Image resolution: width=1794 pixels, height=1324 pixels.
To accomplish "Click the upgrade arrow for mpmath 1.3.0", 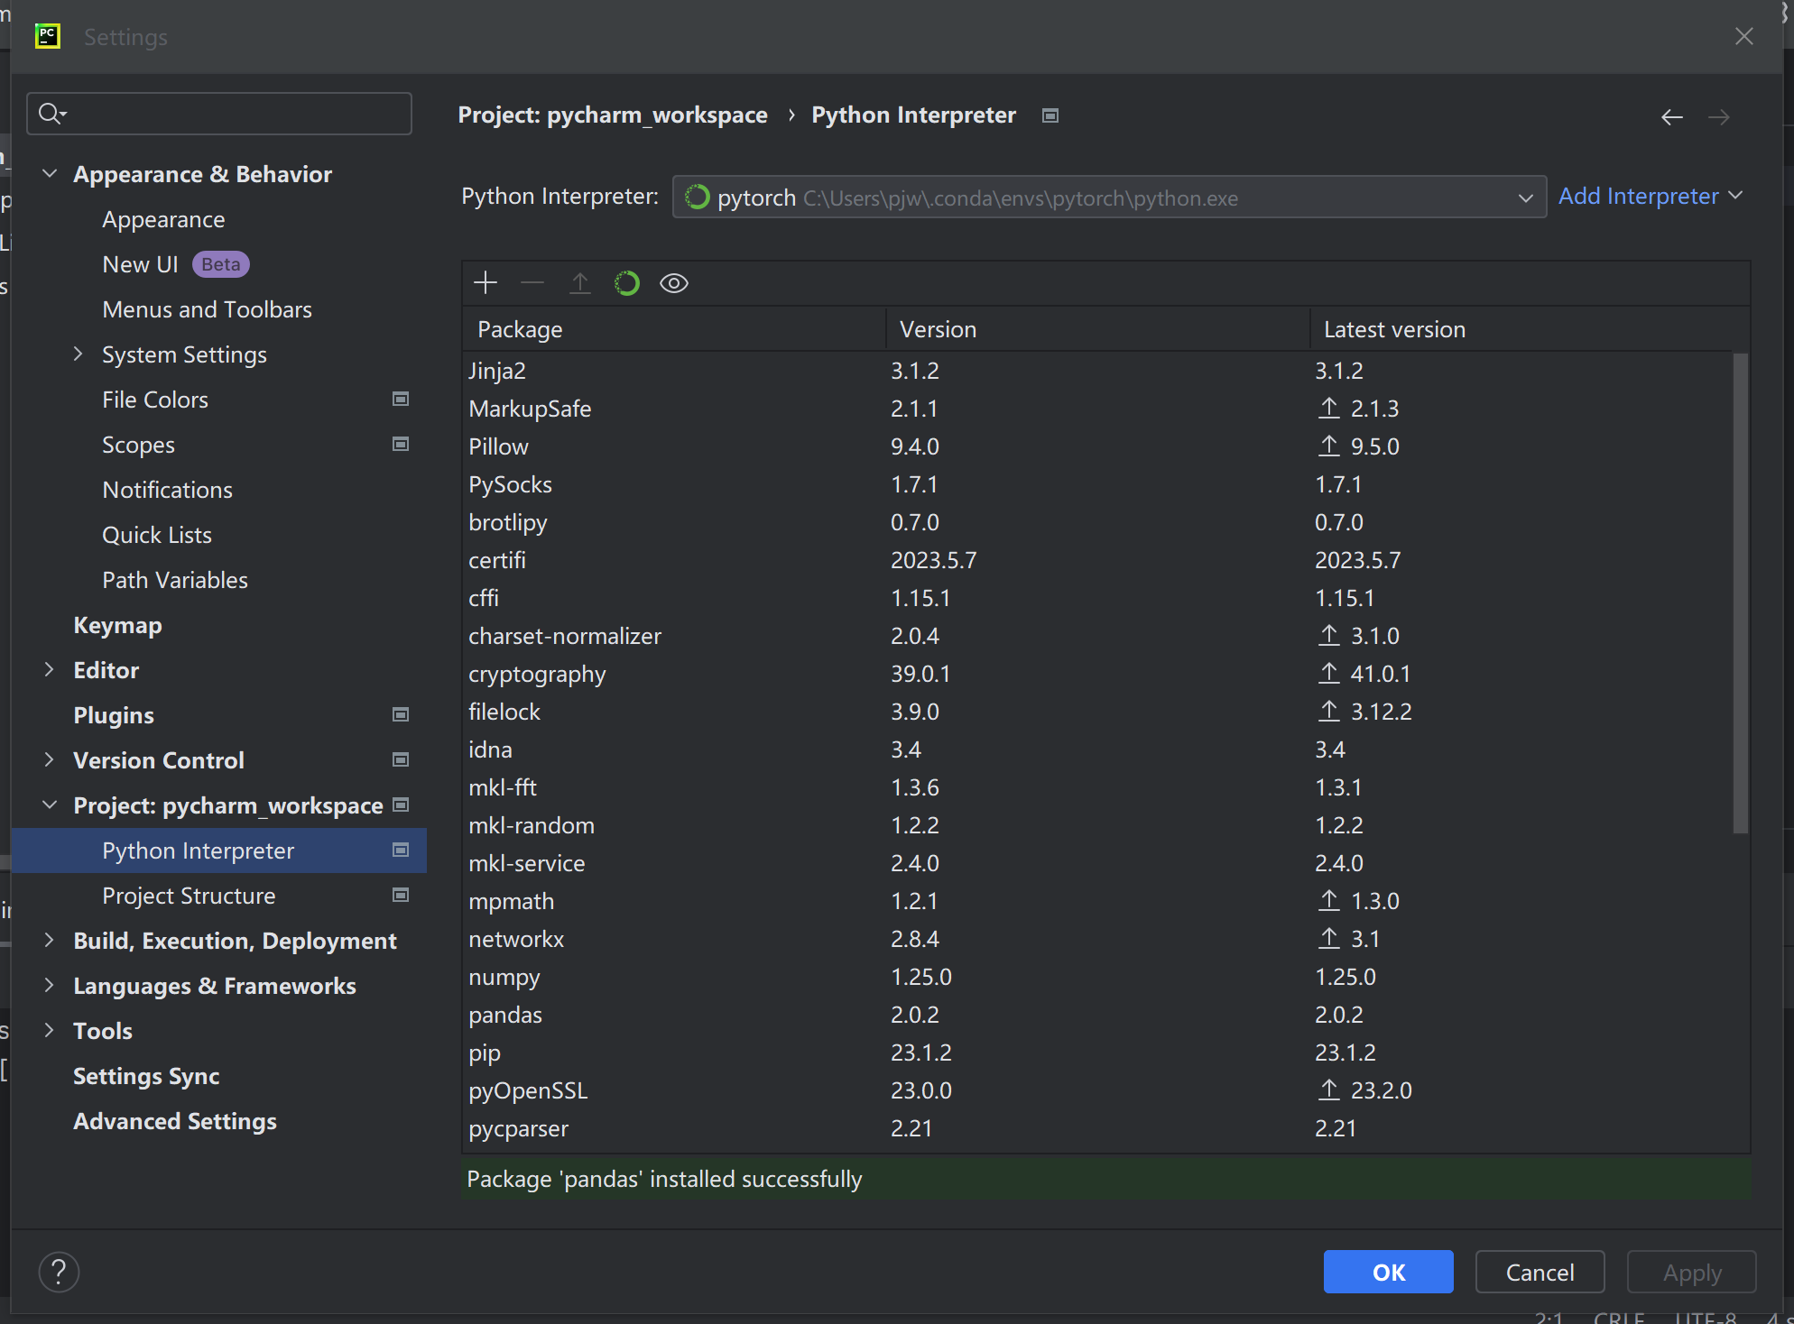I will (x=1329, y=900).
